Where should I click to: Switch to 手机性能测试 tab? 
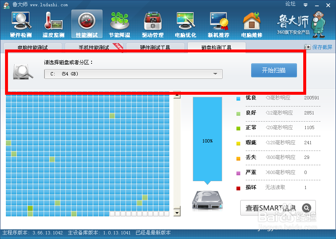[94, 47]
